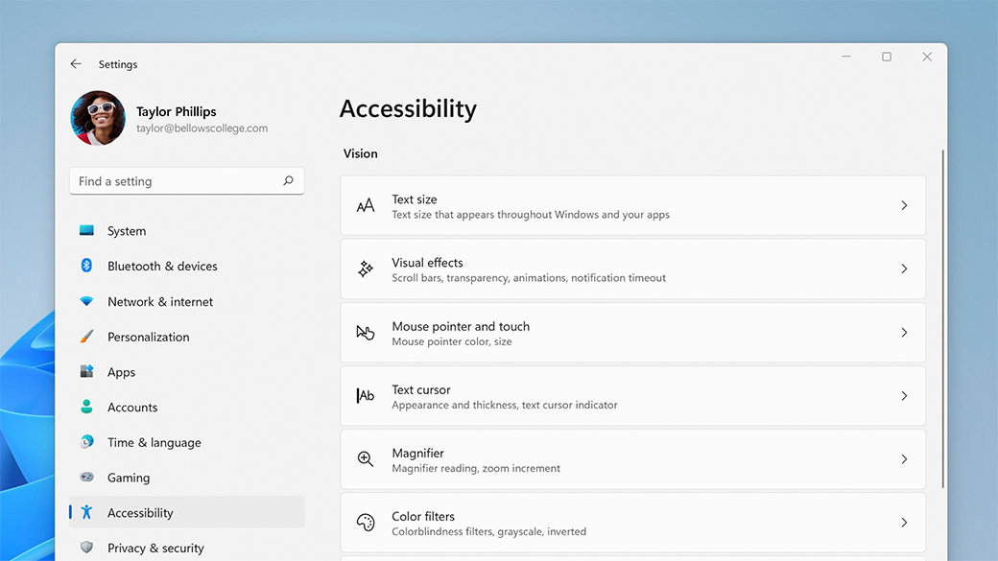998x561 pixels.
Task: Click the Mouse pointer and touch icon
Action: tap(366, 332)
